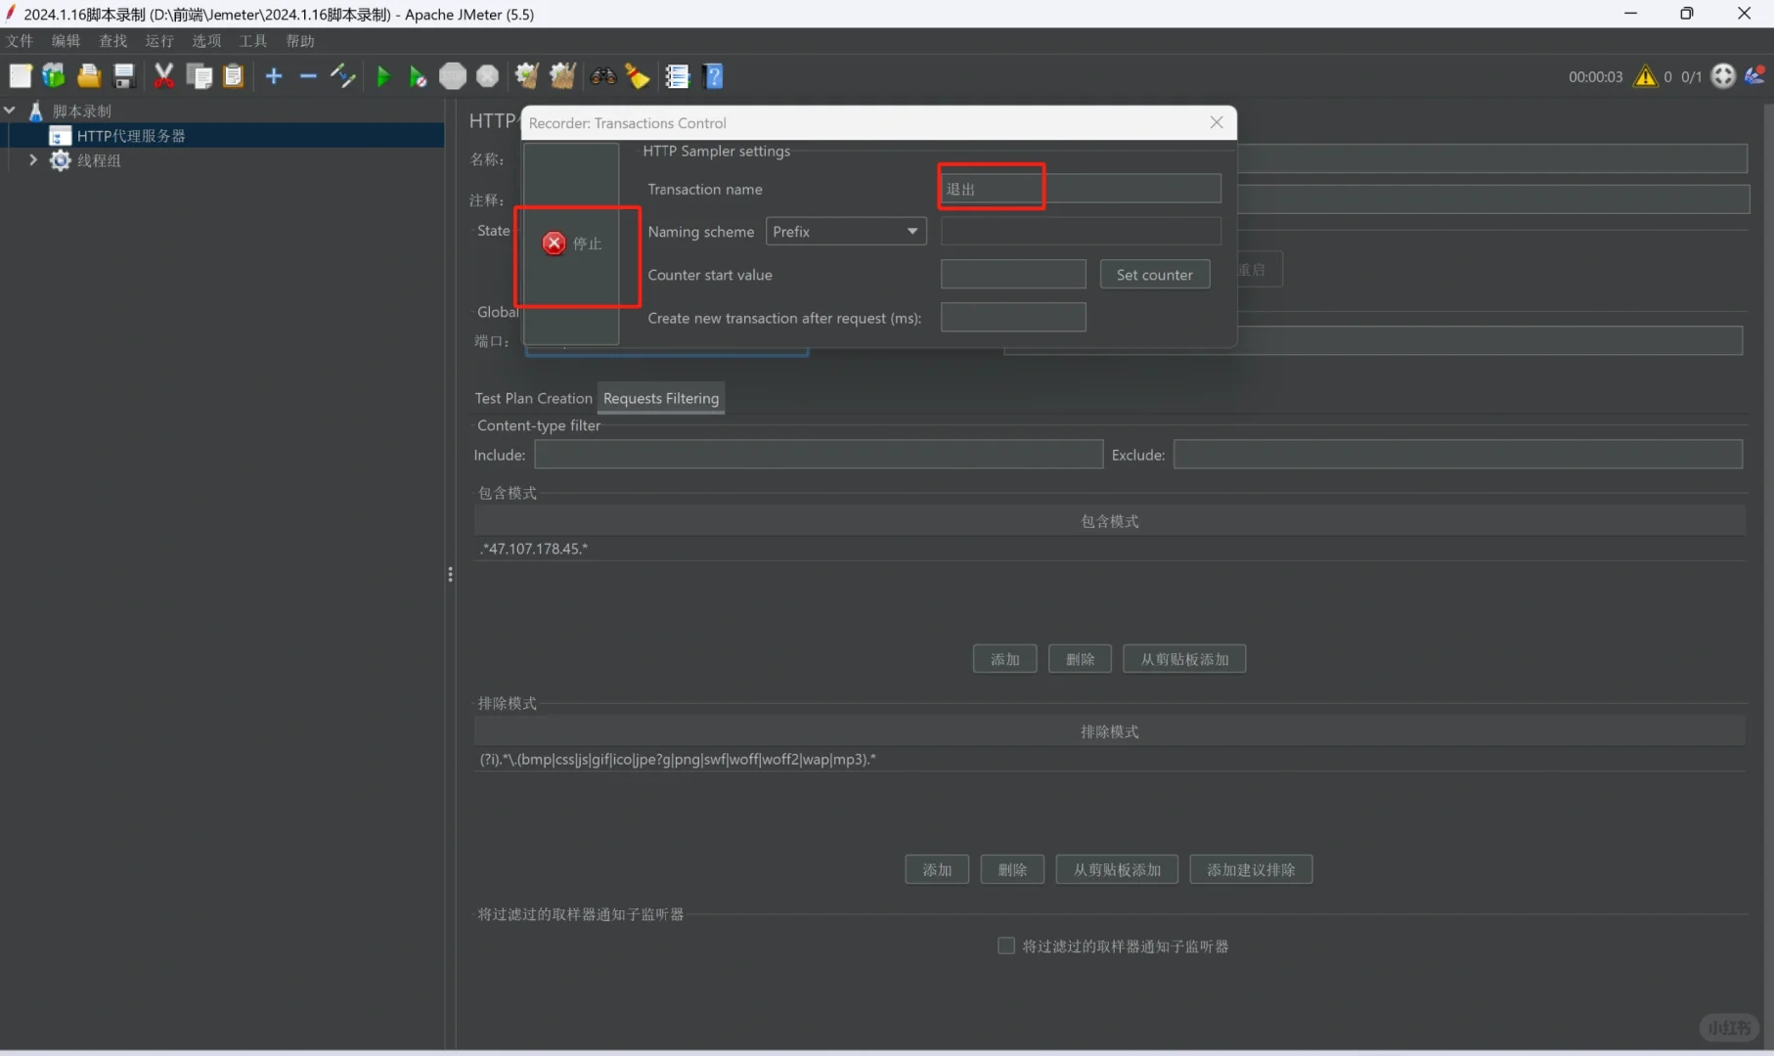1774x1056 pixels.
Task: Open Search with binoculars icon
Action: (603, 76)
